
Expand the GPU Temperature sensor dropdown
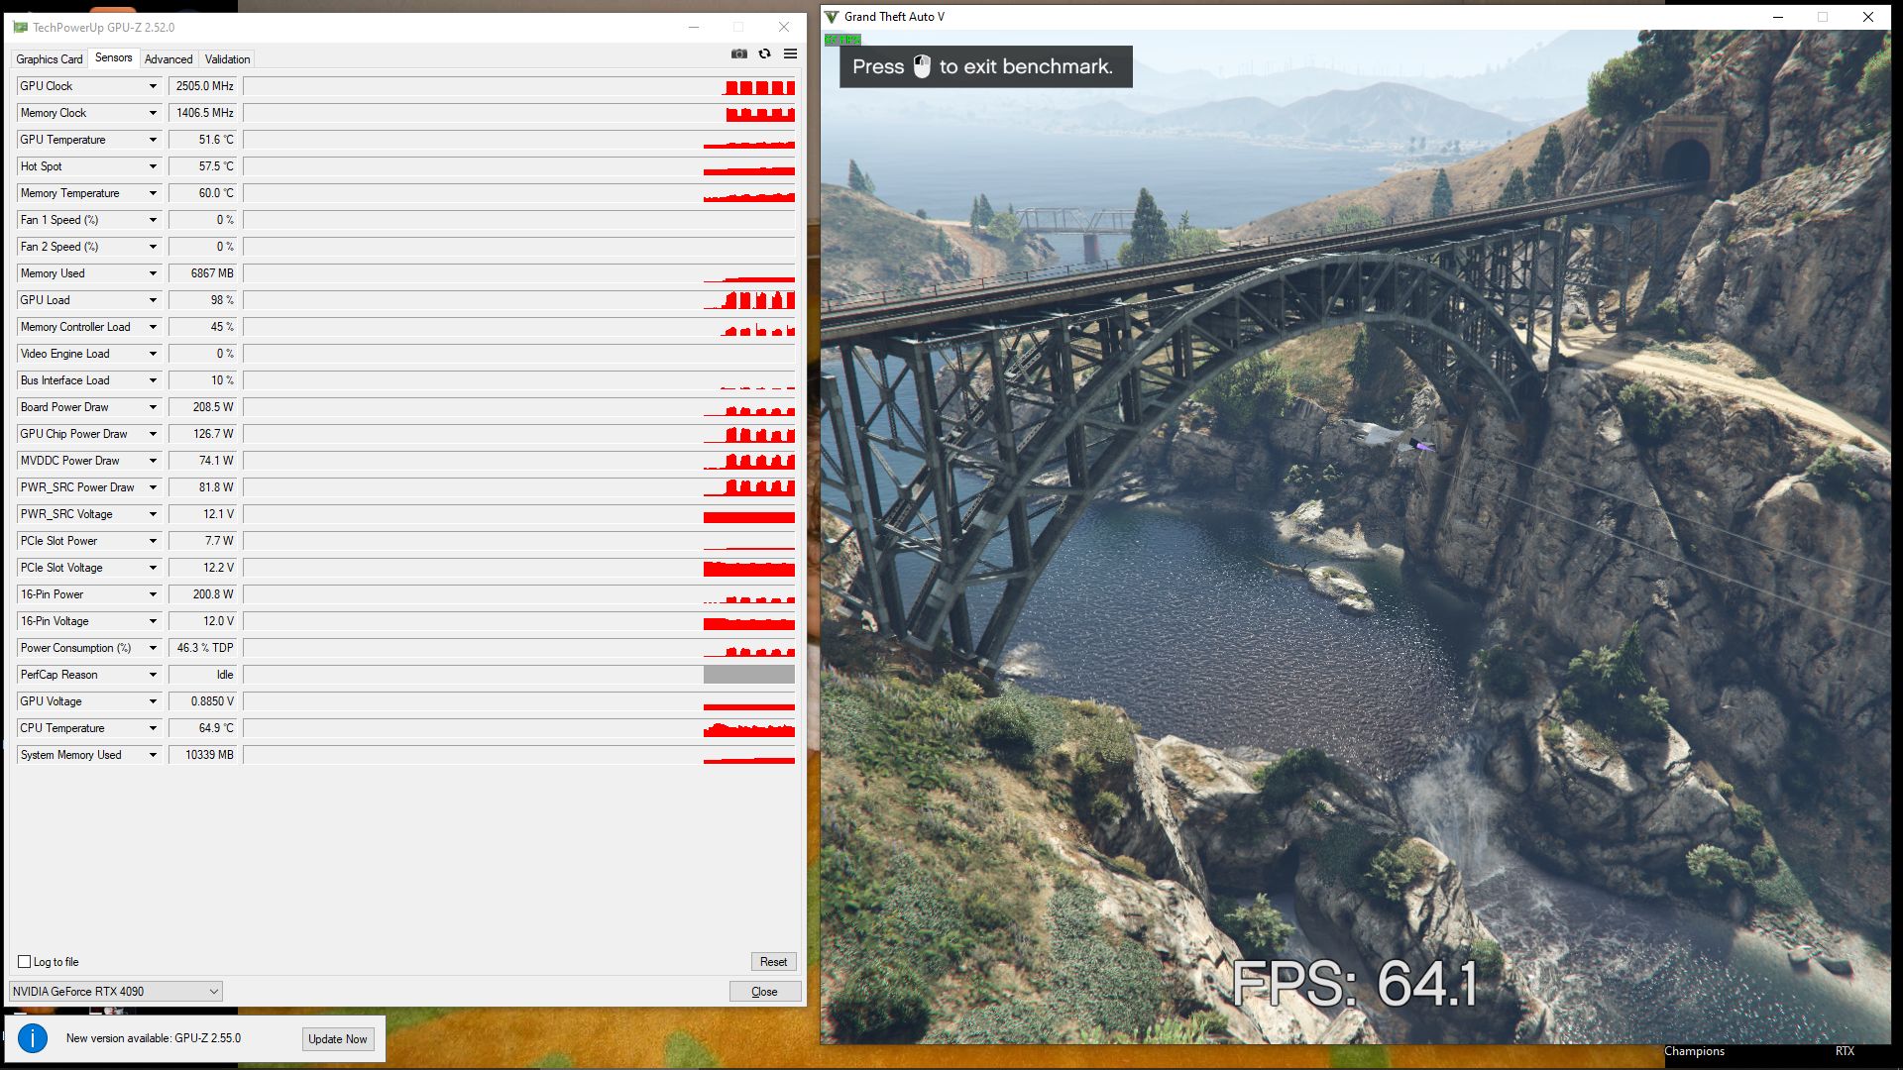(x=153, y=140)
